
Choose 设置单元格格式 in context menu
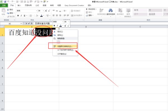coord(65,46)
